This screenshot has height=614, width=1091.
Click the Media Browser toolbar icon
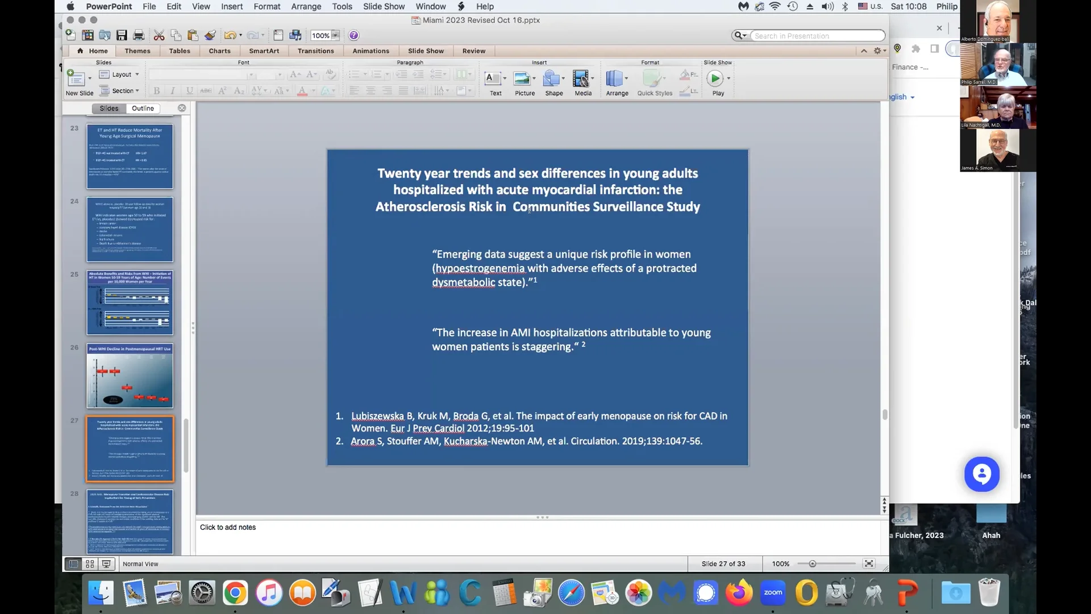point(295,35)
